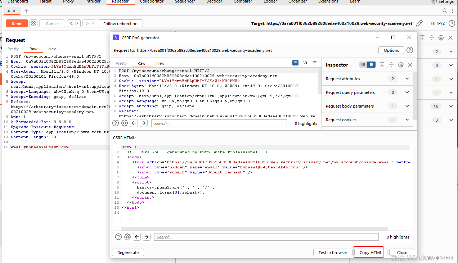Switch to the Sequencer tab
Viewport: 458px width, 263px height.
(185, 1)
